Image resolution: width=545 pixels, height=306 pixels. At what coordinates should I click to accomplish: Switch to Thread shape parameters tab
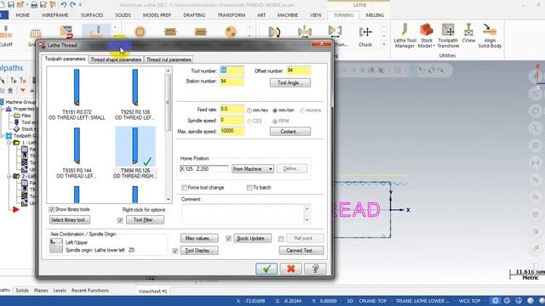[x=116, y=59]
